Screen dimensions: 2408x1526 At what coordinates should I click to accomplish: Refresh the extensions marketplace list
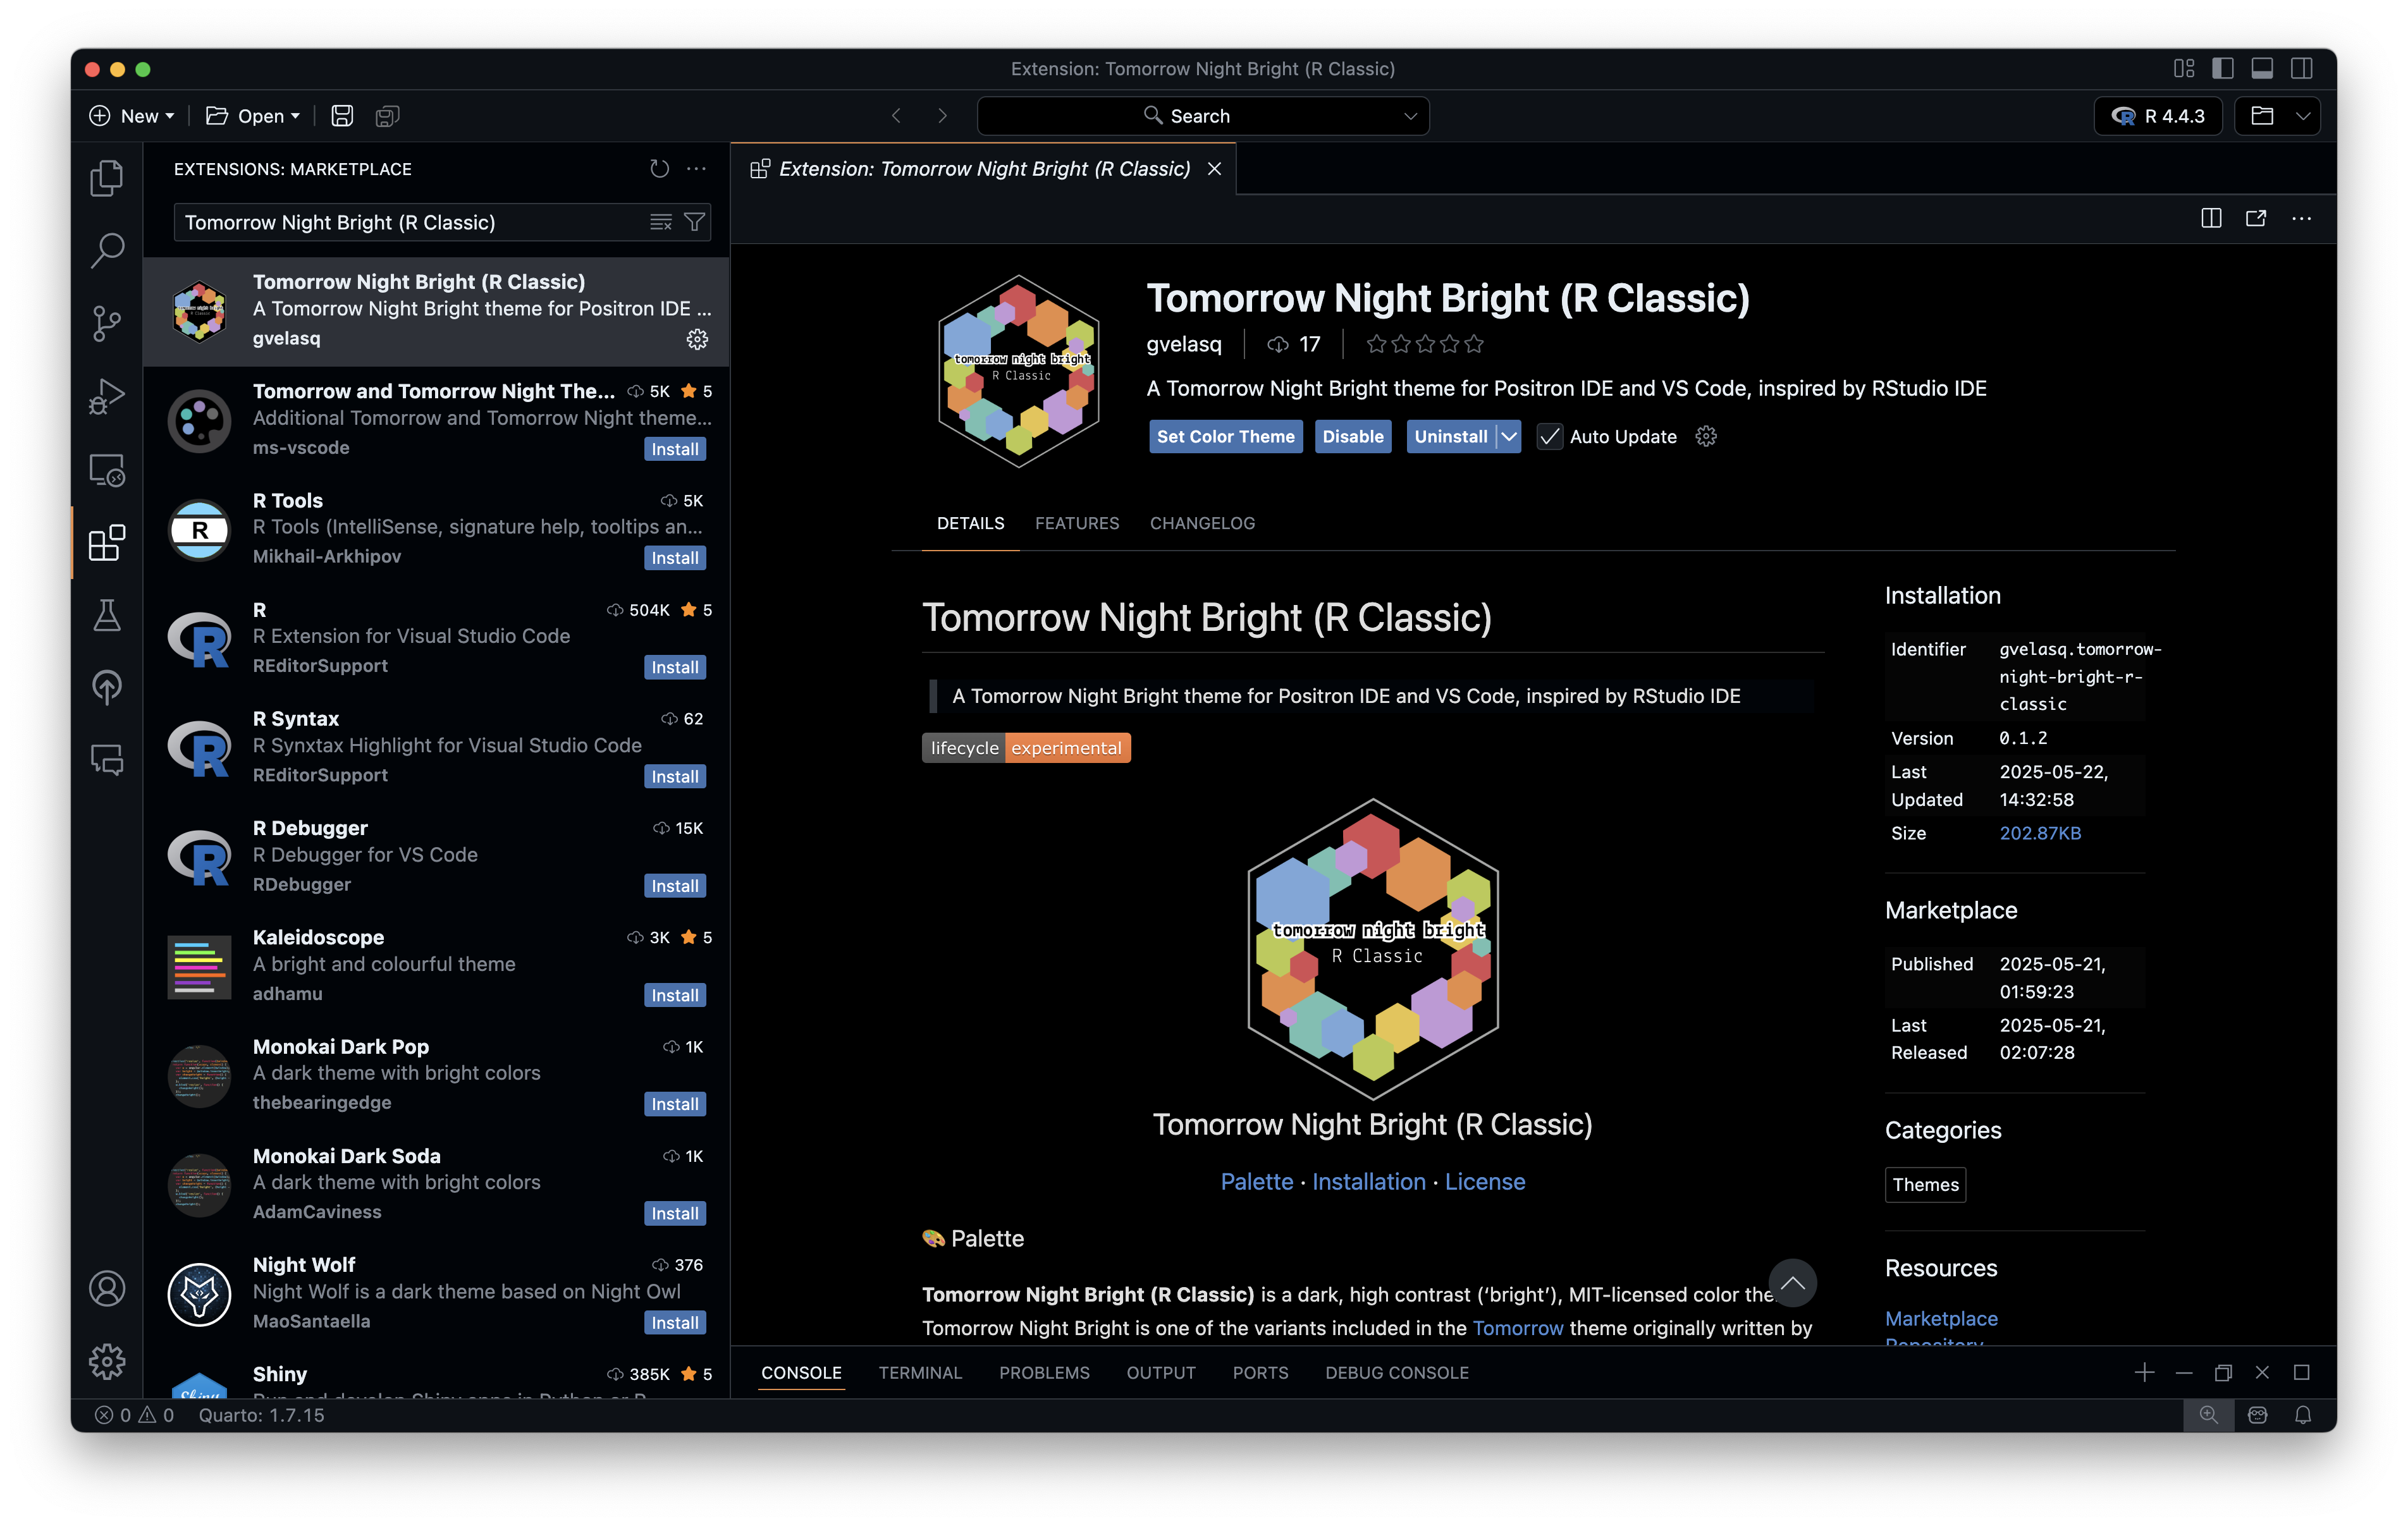(659, 169)
